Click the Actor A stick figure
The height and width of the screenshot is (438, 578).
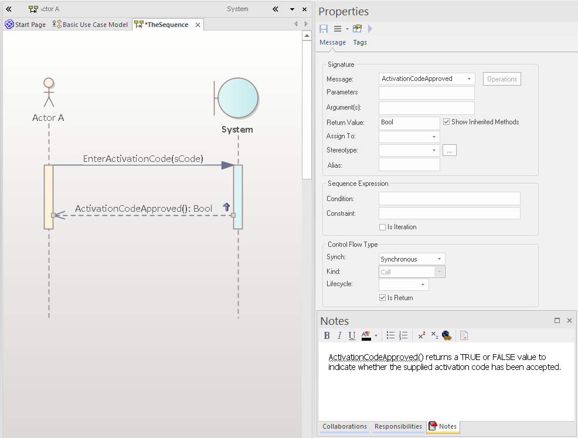(49, 93)
